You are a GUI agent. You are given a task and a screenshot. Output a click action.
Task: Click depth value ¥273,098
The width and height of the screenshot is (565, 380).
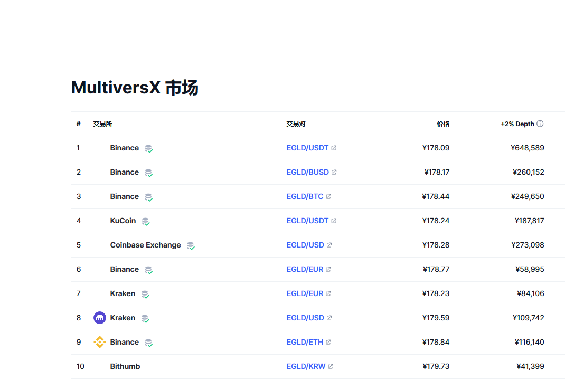(528, 245)
